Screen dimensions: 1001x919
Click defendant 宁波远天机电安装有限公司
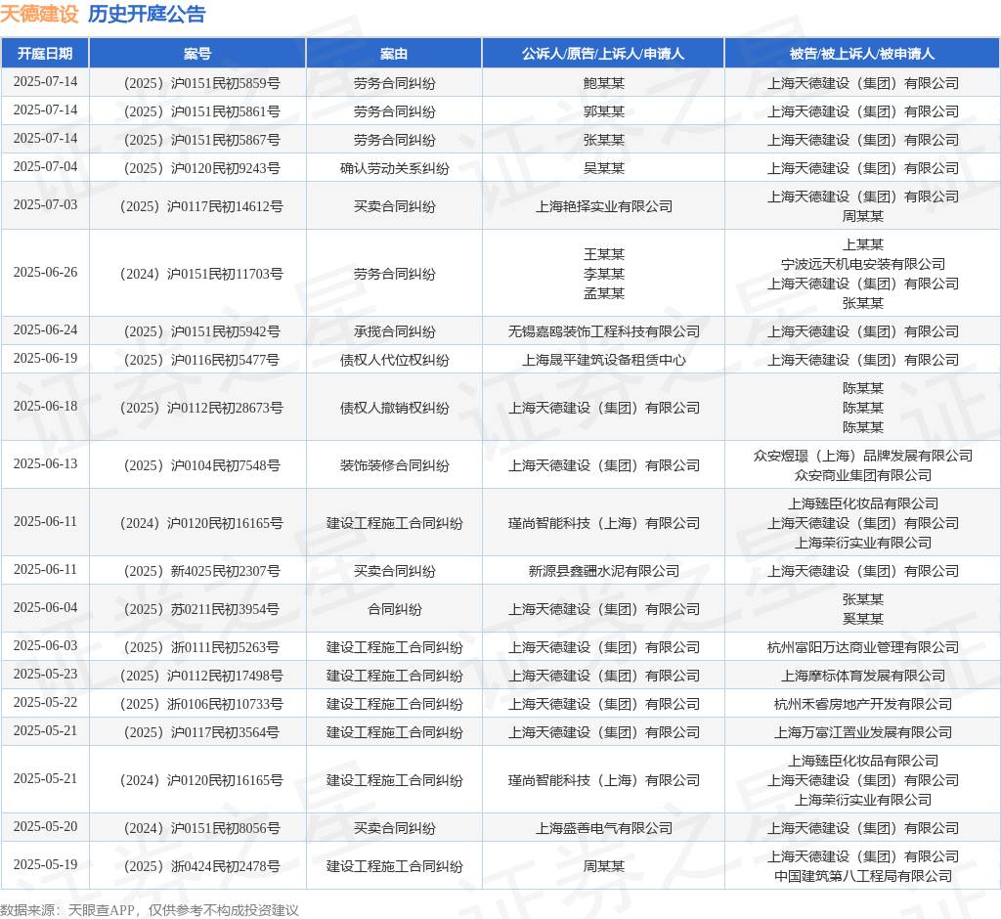pos(862,264)
